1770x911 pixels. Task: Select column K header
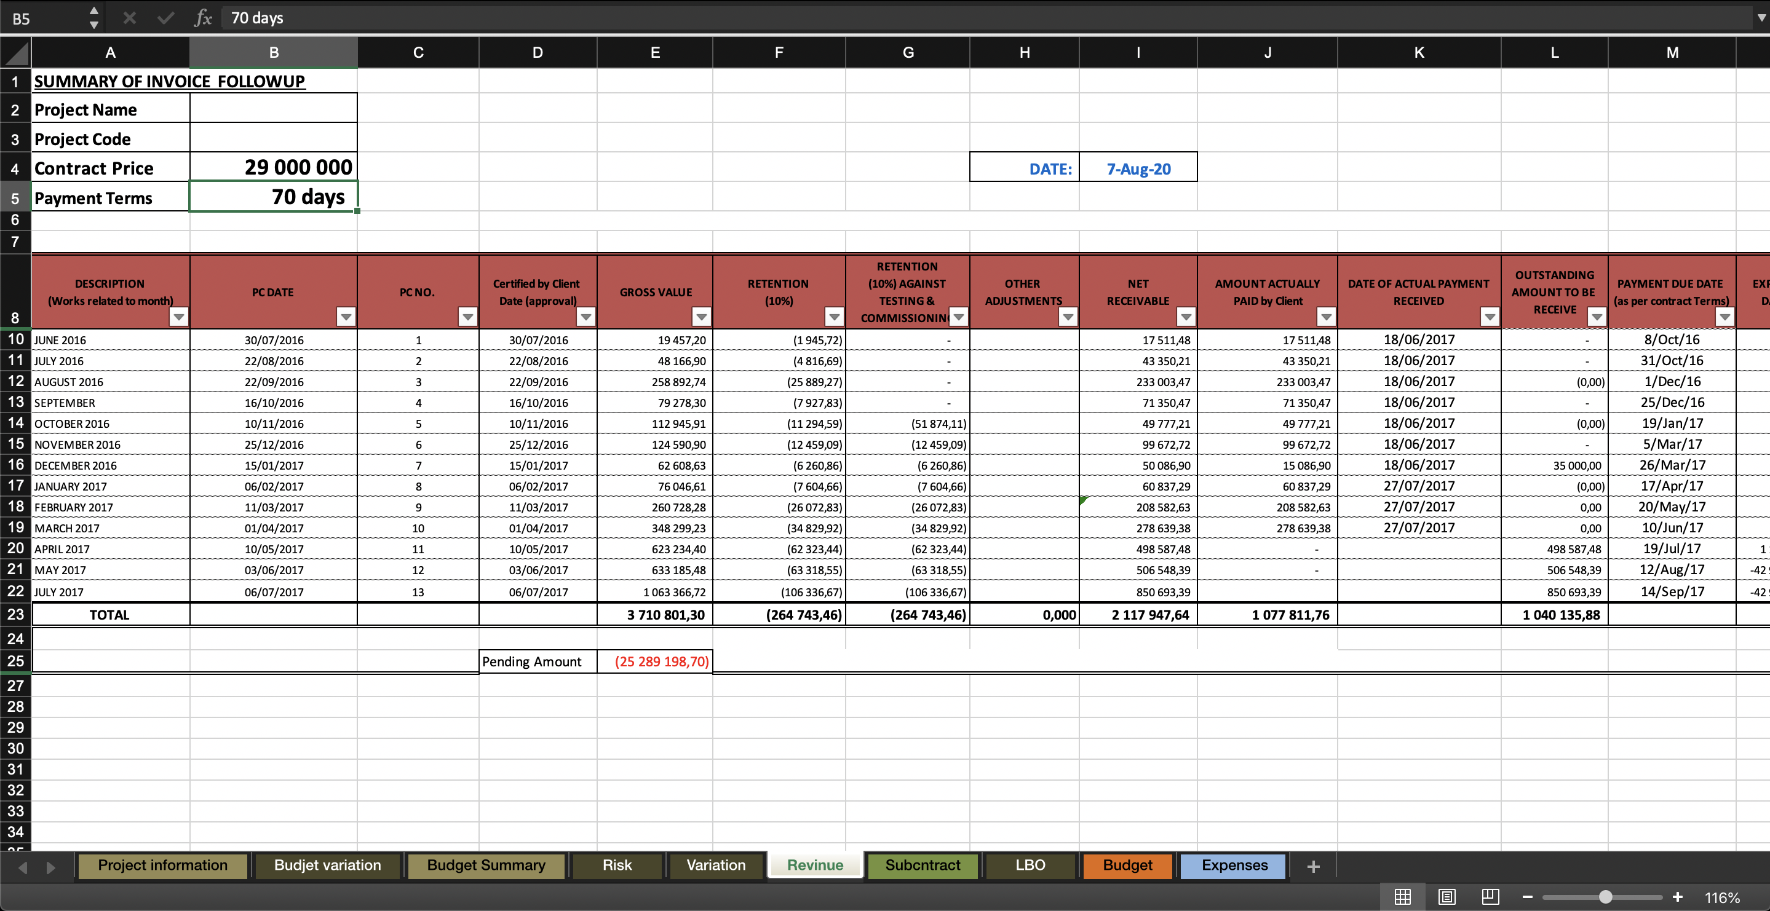(x=1419, y=53)
